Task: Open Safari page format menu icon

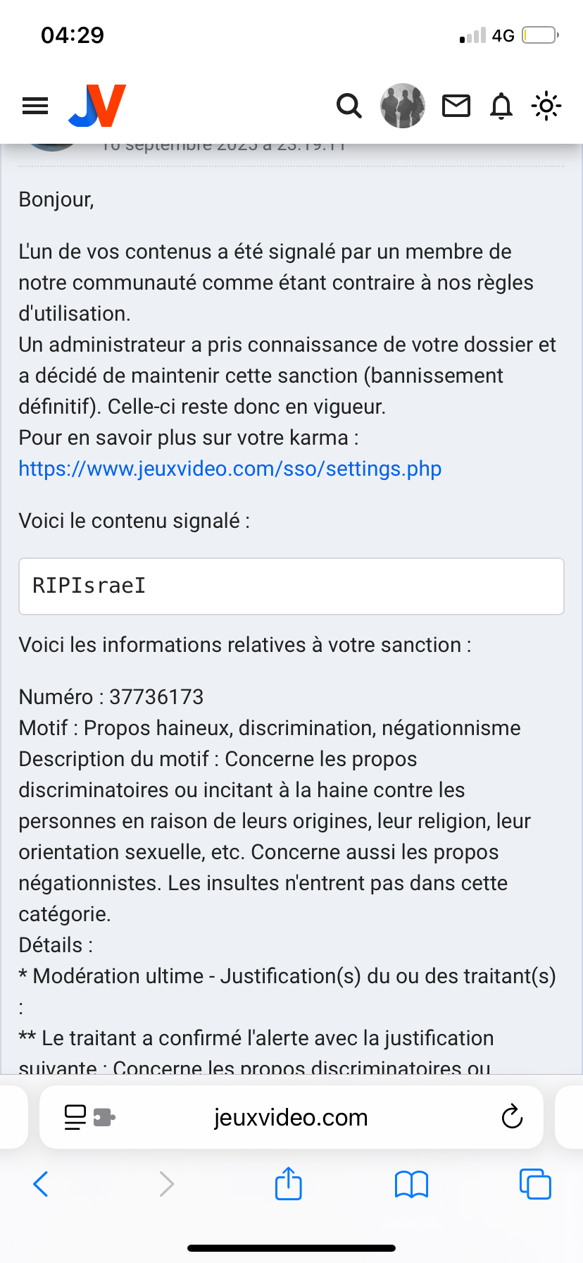Action: click(x=89, y=1117)
